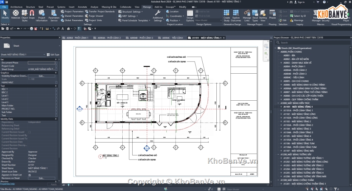Toggle BẬC 1 checkbox in Properties
The width and height of the screenshot is (352, 191).
click(x=56, y=89)
